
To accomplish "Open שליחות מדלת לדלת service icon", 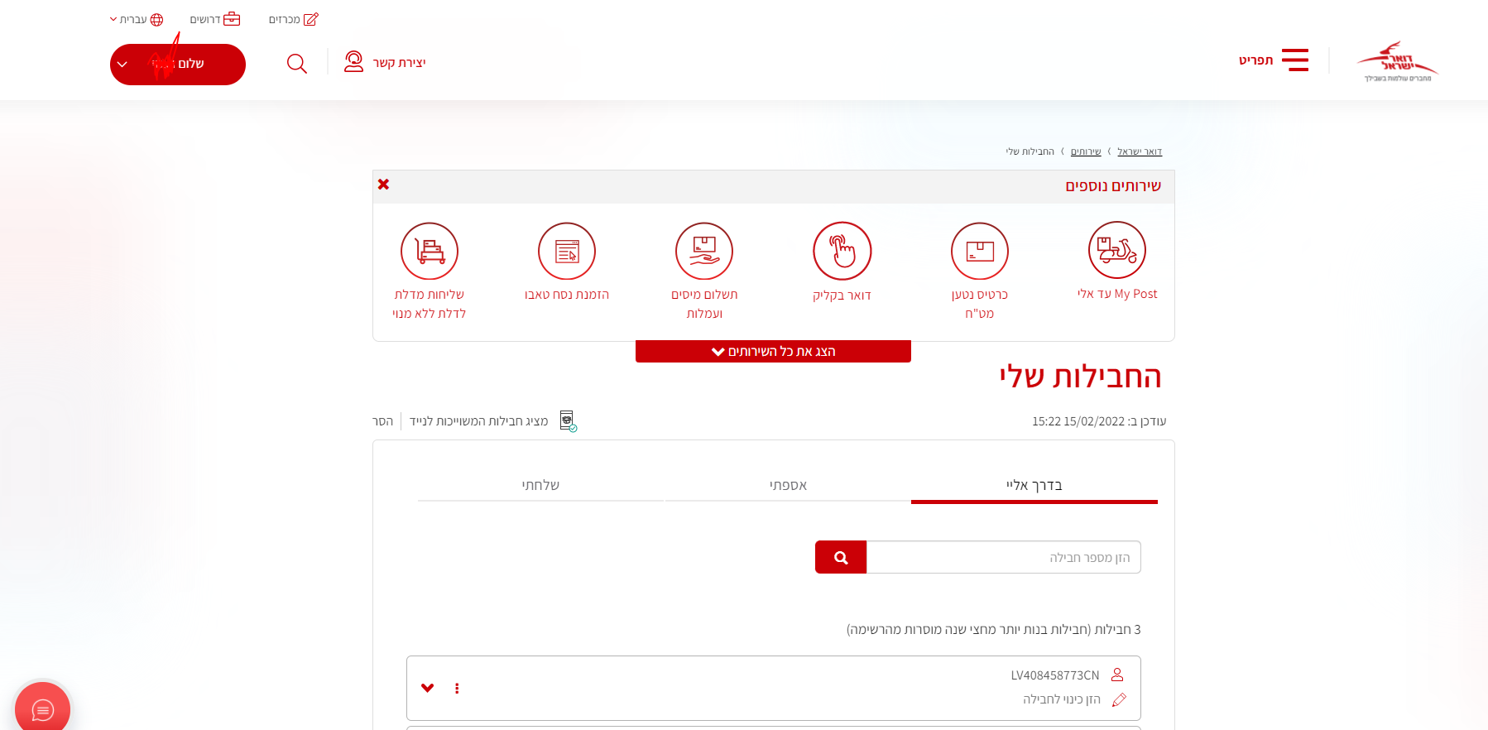I will pos(430,251).
